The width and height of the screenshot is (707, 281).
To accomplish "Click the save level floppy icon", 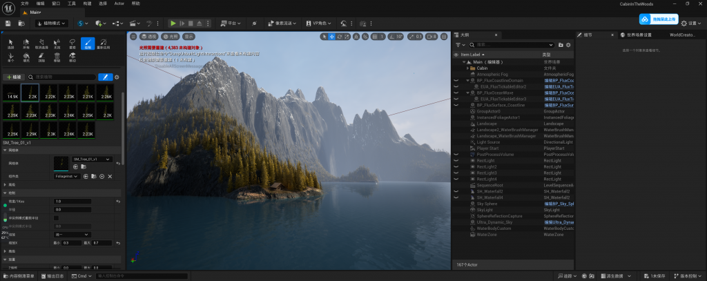I will pyautogui.click(x=8, y=23).
